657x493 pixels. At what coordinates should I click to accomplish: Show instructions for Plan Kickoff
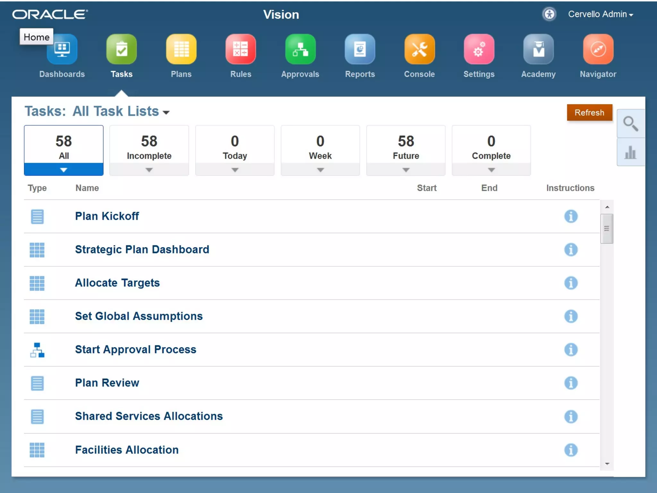click(571, 216)
